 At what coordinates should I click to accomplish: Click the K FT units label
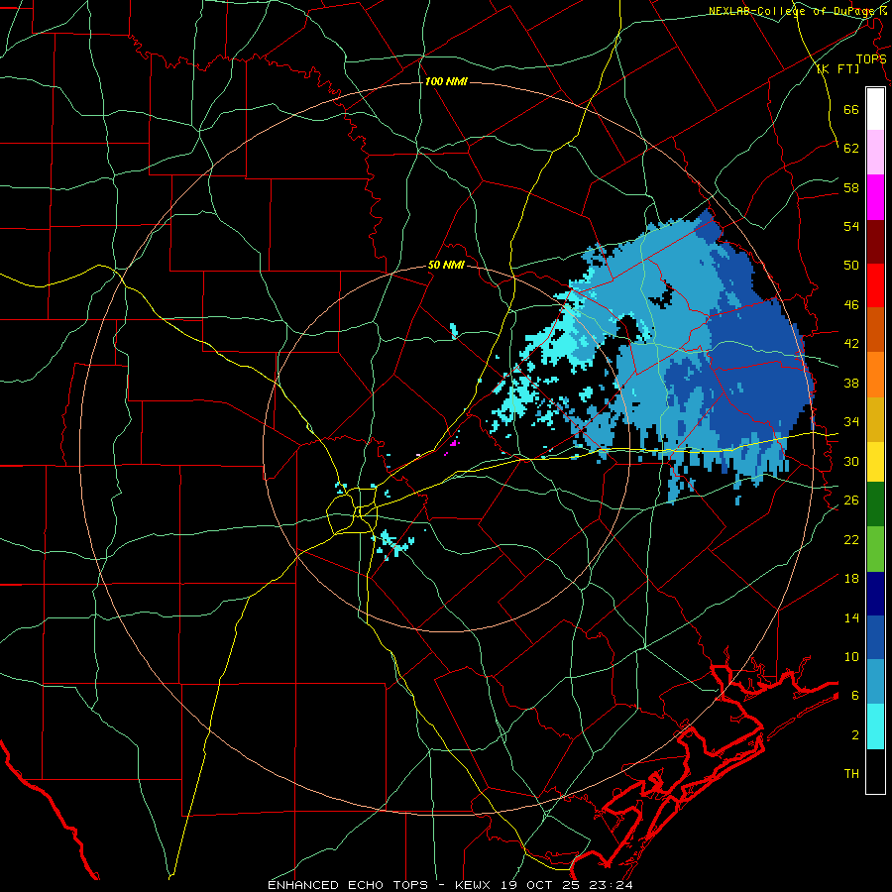pos(837,68)
